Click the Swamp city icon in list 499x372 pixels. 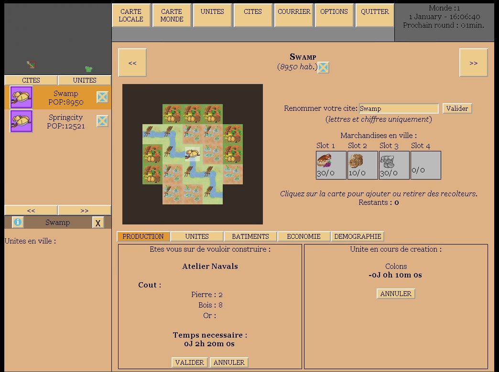[21, 97]
